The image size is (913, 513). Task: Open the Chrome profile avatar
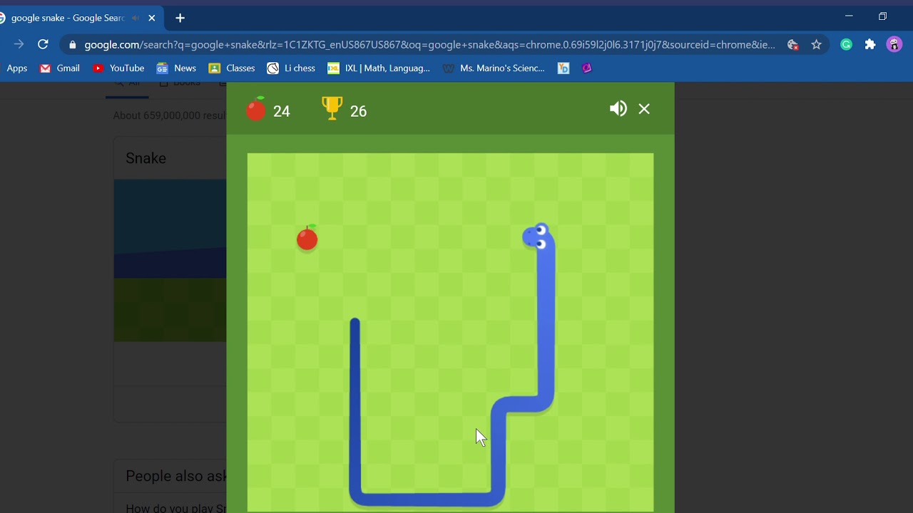pyautogui.click(x=894, y=45)
